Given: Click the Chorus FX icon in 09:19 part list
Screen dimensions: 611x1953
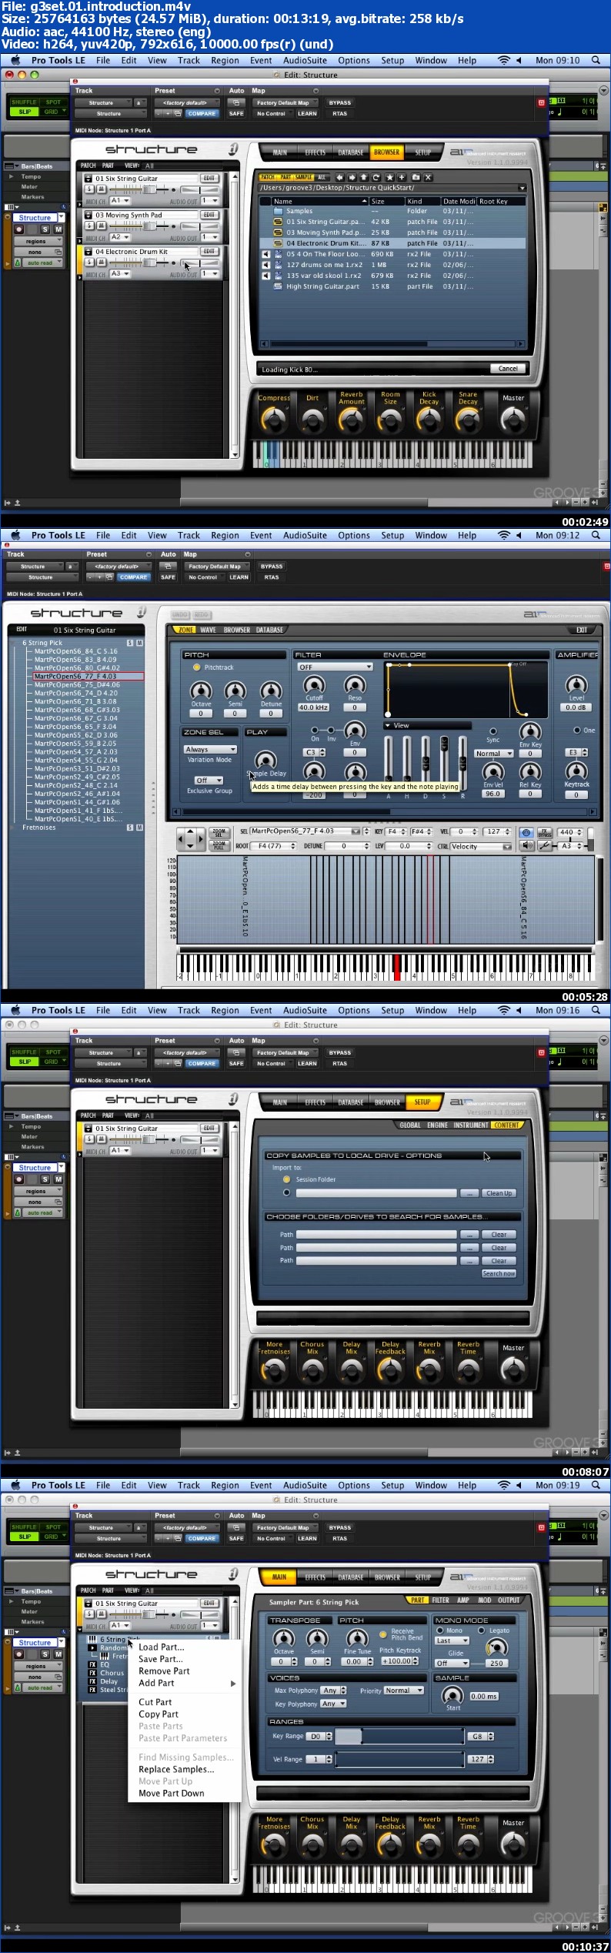Looking at the screenshot, I should [x=92, y=1673].
